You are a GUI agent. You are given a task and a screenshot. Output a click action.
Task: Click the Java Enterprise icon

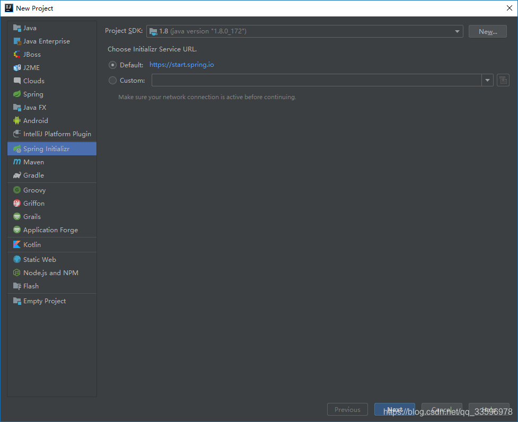coord(17,41)
